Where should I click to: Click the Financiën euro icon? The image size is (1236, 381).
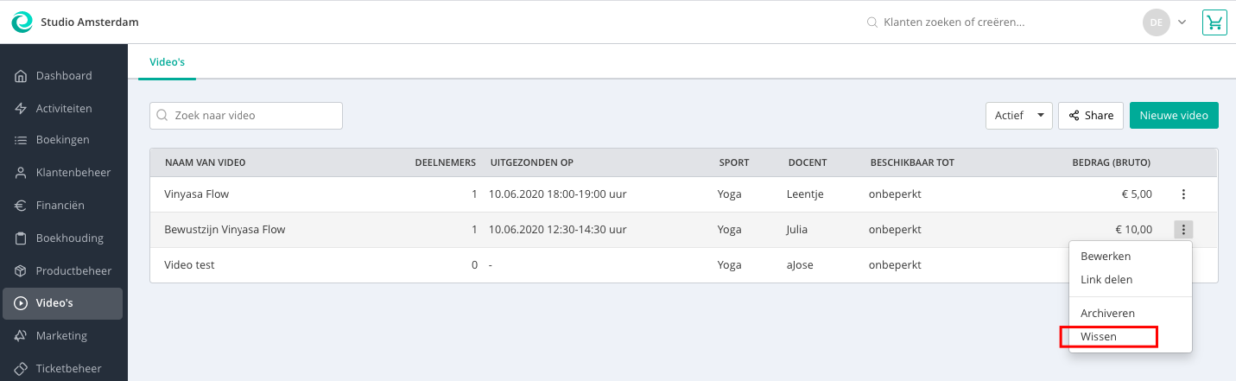coord(21,206)
